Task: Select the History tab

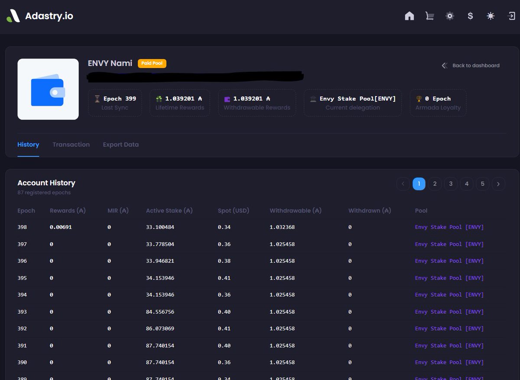Action: [28, 145]
